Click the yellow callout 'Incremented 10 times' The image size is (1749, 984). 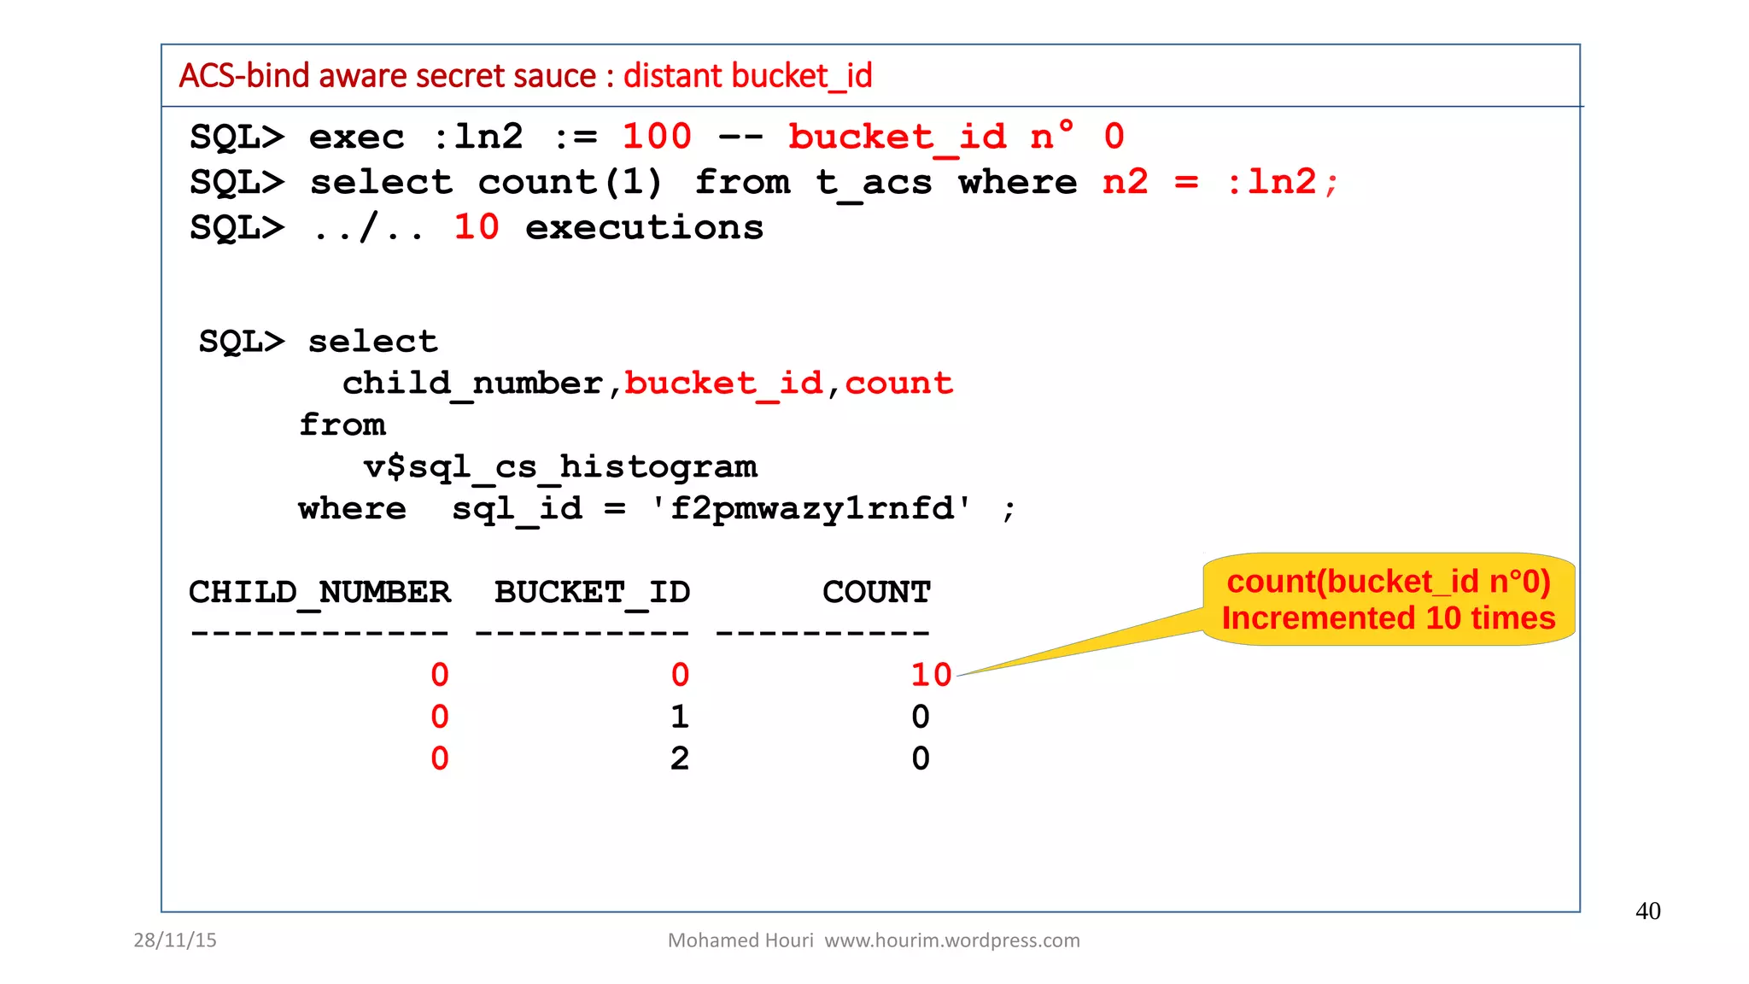(1389, 600)
